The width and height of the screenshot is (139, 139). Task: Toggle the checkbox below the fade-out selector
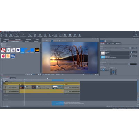point(101,60)
